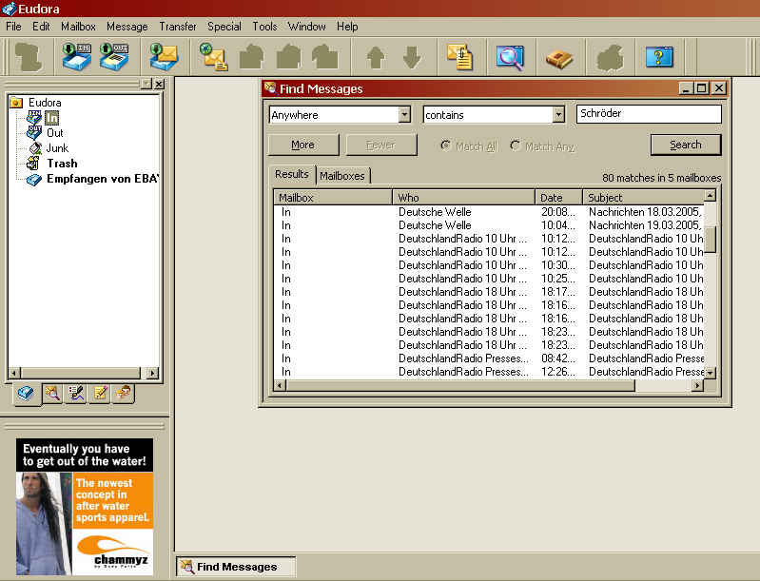Click the More button
Image resolution: width=760 pixels, height=581 pixels.
(x=302, y=145)
